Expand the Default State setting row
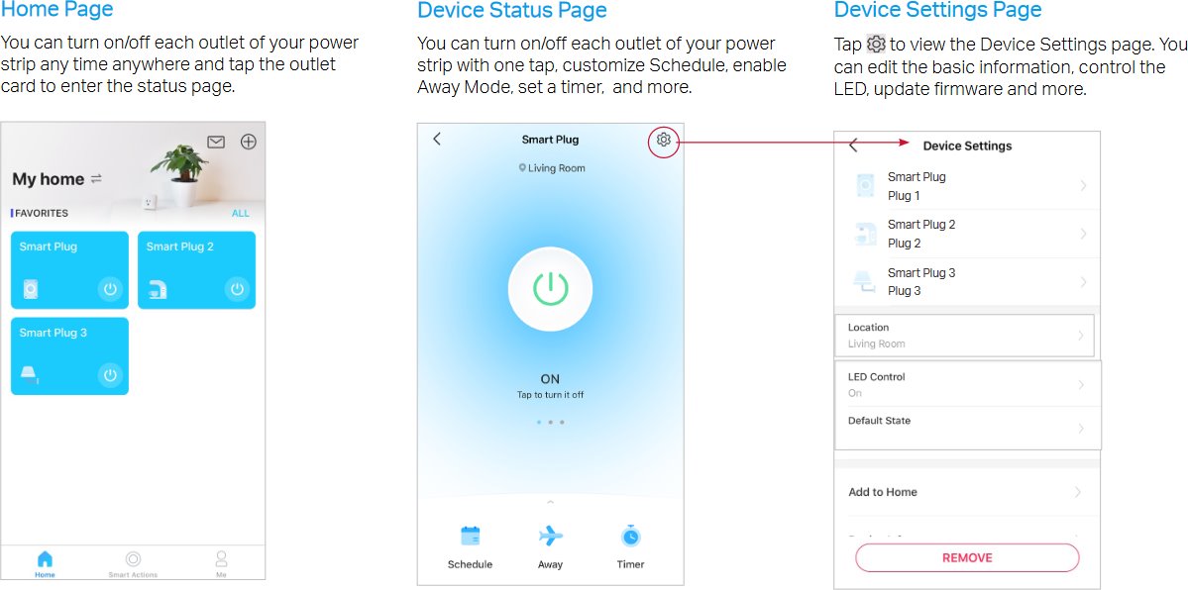Screen dimensions: 1188x590 click(x=965, y=428)
